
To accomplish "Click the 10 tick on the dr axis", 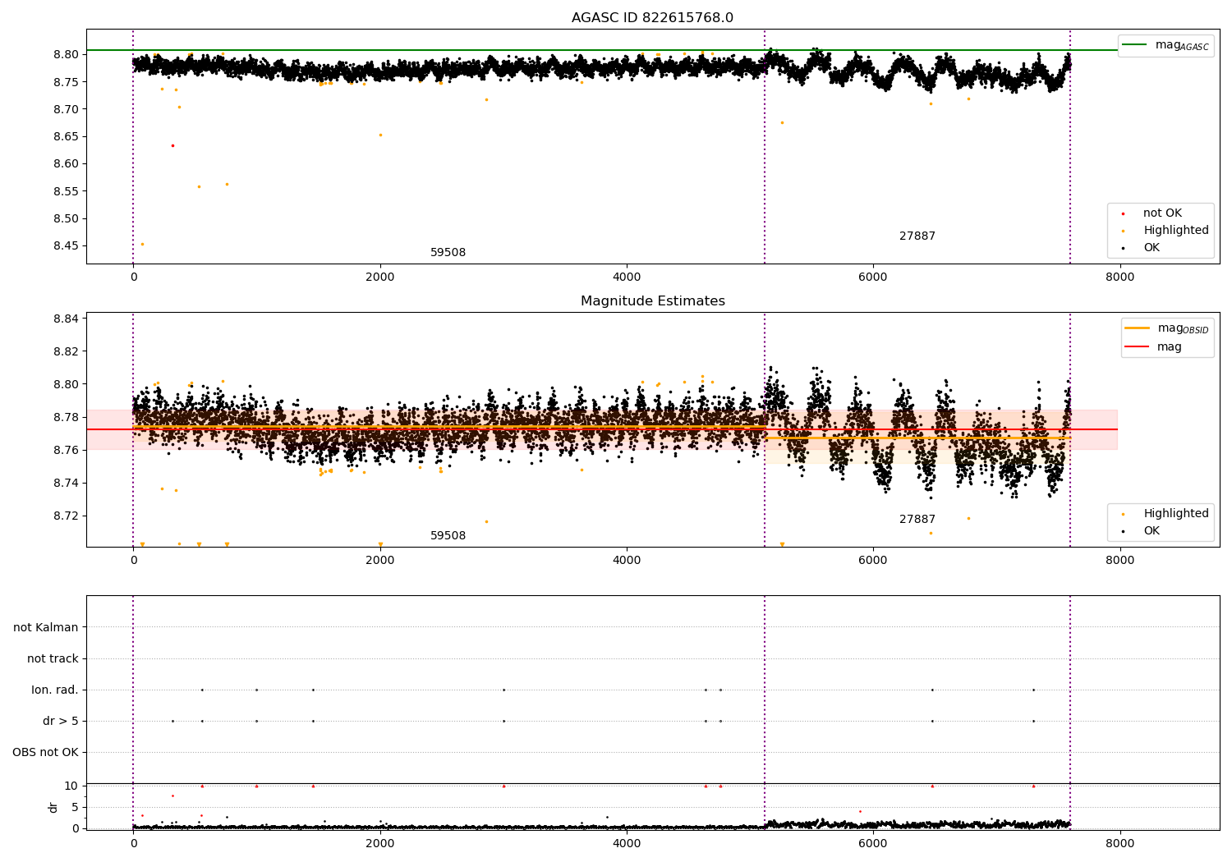I will 71,786.
